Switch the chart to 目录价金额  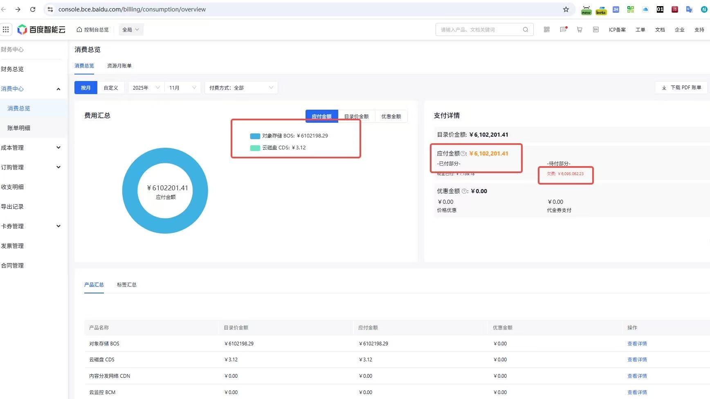(x=356, y=117)
